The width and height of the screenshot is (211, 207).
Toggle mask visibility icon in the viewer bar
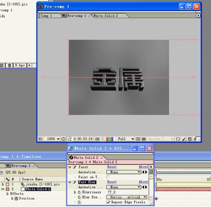[x=70, y=139]
